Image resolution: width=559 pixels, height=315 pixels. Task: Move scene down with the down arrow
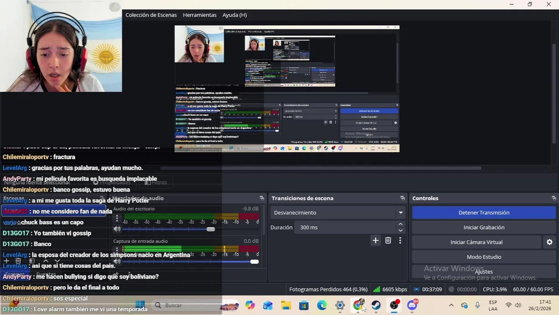pos(57,261)
